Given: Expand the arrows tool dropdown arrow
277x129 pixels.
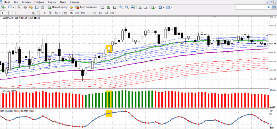Looking at the screenshot, I should 59,13.
